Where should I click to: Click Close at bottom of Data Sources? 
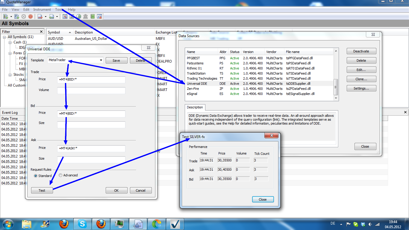coord(365,146)
